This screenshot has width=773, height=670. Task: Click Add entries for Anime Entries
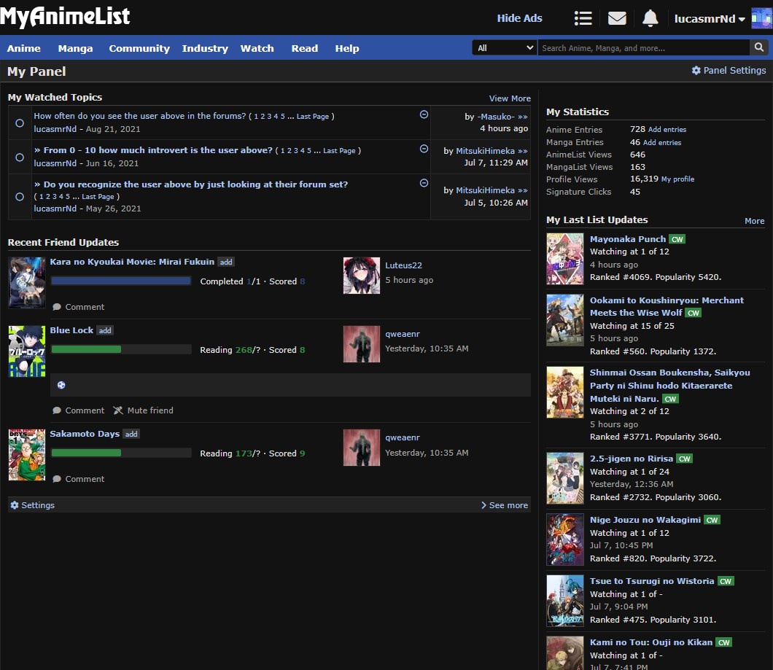pyautogui.click(x=667, y=129)
